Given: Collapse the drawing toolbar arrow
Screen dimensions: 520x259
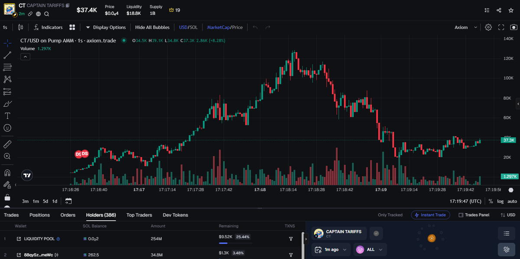Looking at the screenshot, I should pyautogui.click(x=16, y=185).
